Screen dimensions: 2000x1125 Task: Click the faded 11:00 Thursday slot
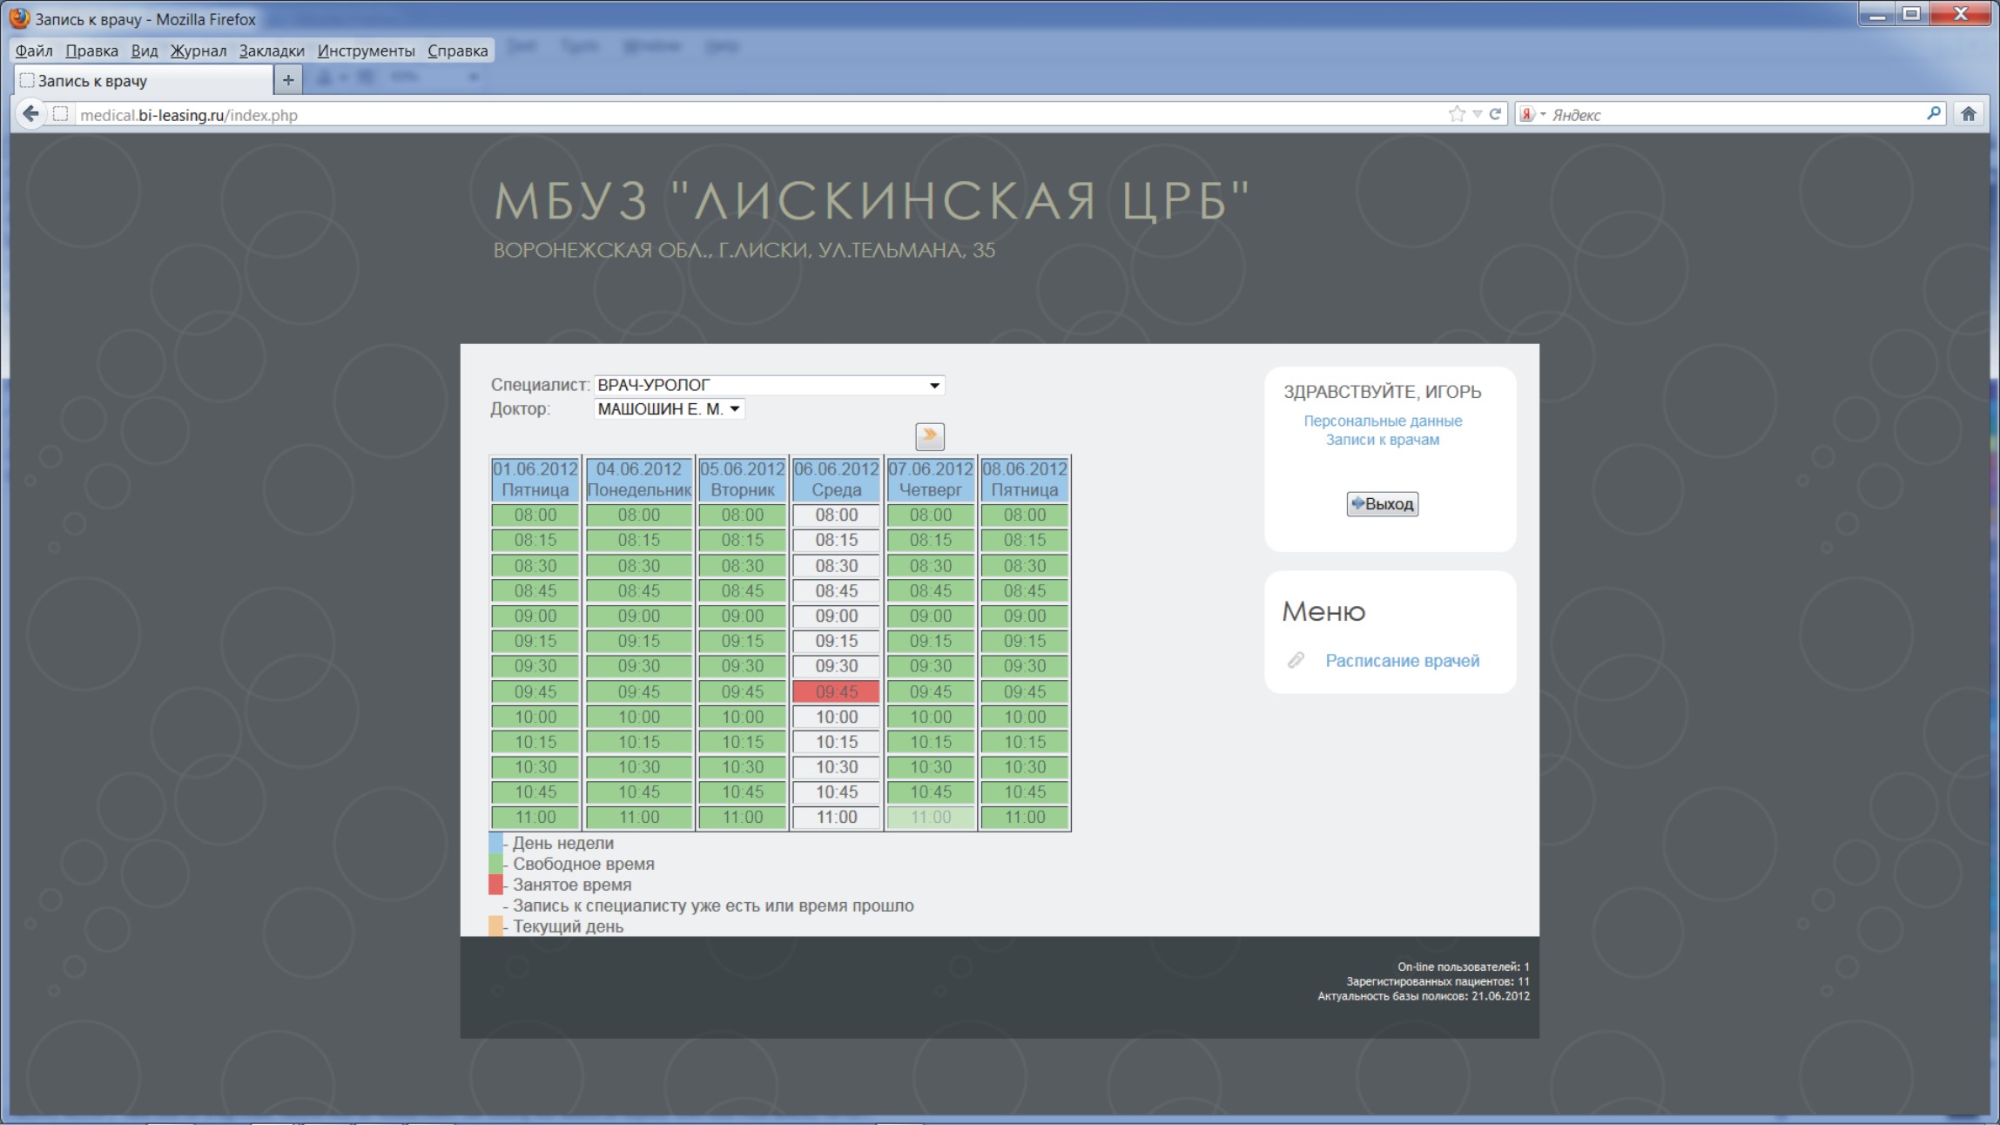[930, 817]
